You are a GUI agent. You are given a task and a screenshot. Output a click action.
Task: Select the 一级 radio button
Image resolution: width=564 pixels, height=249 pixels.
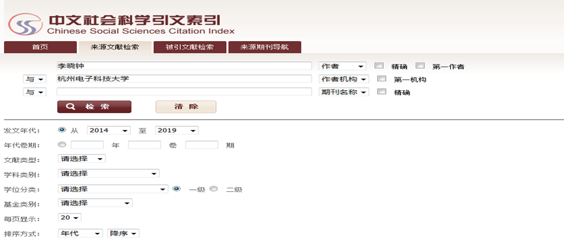click(x=177, y=188)
